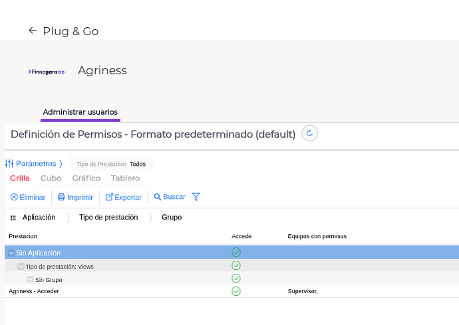459x325 pixels.
Task: Switch to the Grilla view tab
Action: click(19, 178)
